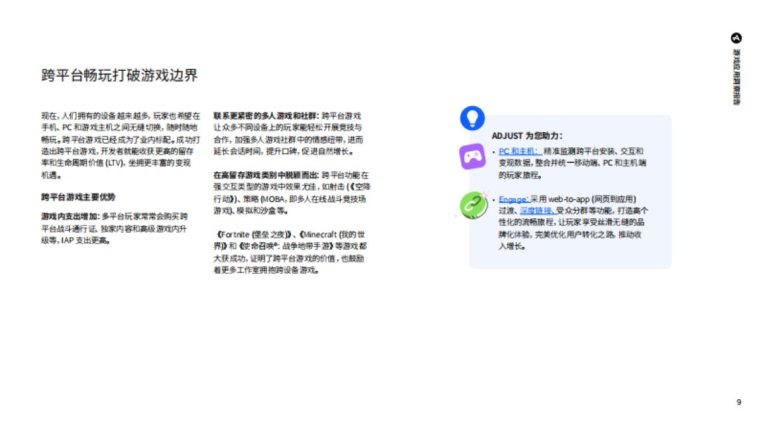Click the Adjust logo in top-right corner
This screenshot has width=759, height=427.
pos(736,38)
